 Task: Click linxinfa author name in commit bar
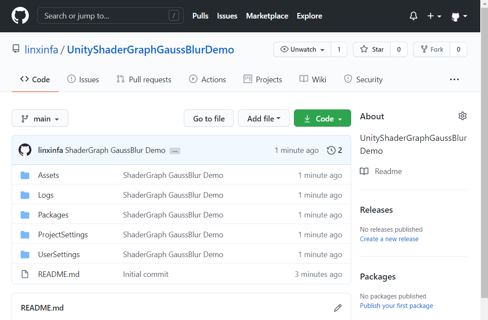(x=50, y=150)
